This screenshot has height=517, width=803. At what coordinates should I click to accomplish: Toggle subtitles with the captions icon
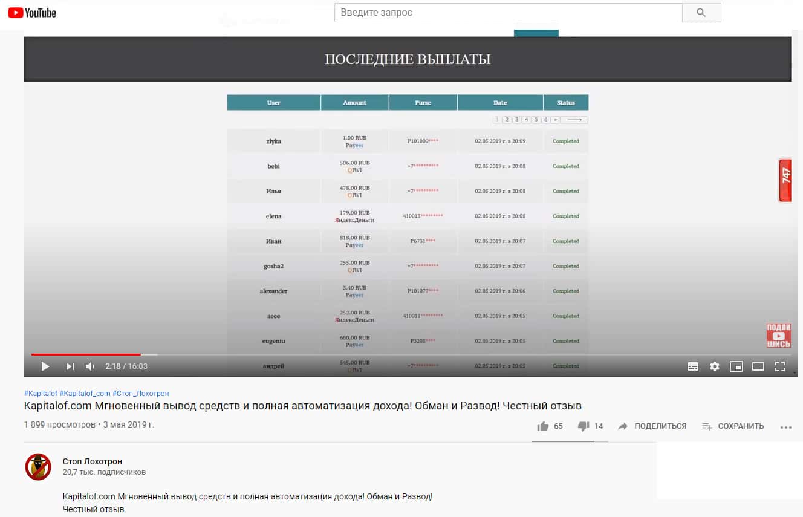693,366
